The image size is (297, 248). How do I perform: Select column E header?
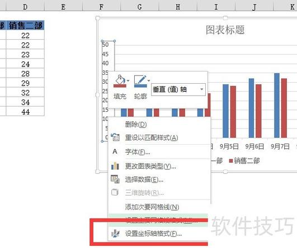[x=63, y=7]
